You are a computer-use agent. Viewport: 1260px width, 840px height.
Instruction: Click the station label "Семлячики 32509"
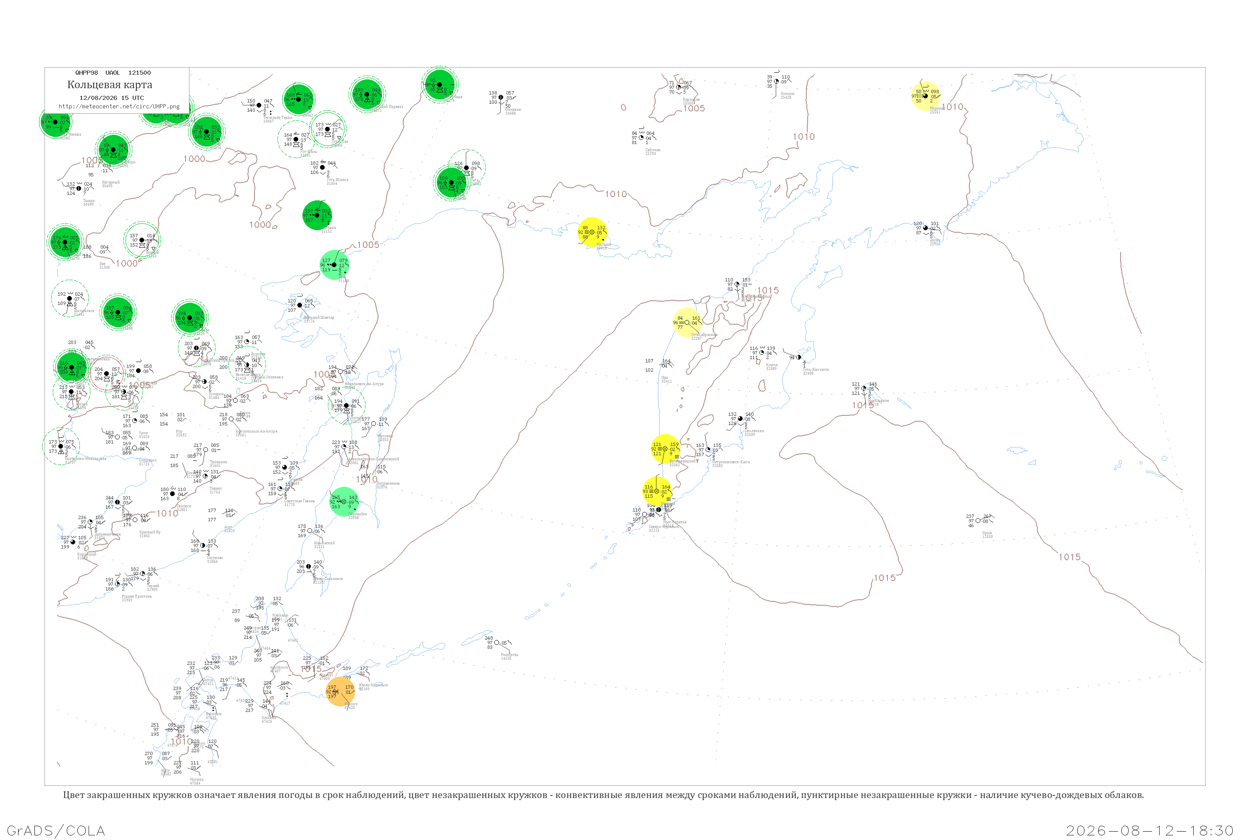[754, 432]
